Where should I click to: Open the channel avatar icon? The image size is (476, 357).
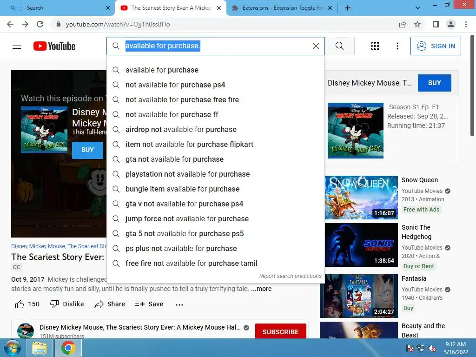tap(26, 331)
